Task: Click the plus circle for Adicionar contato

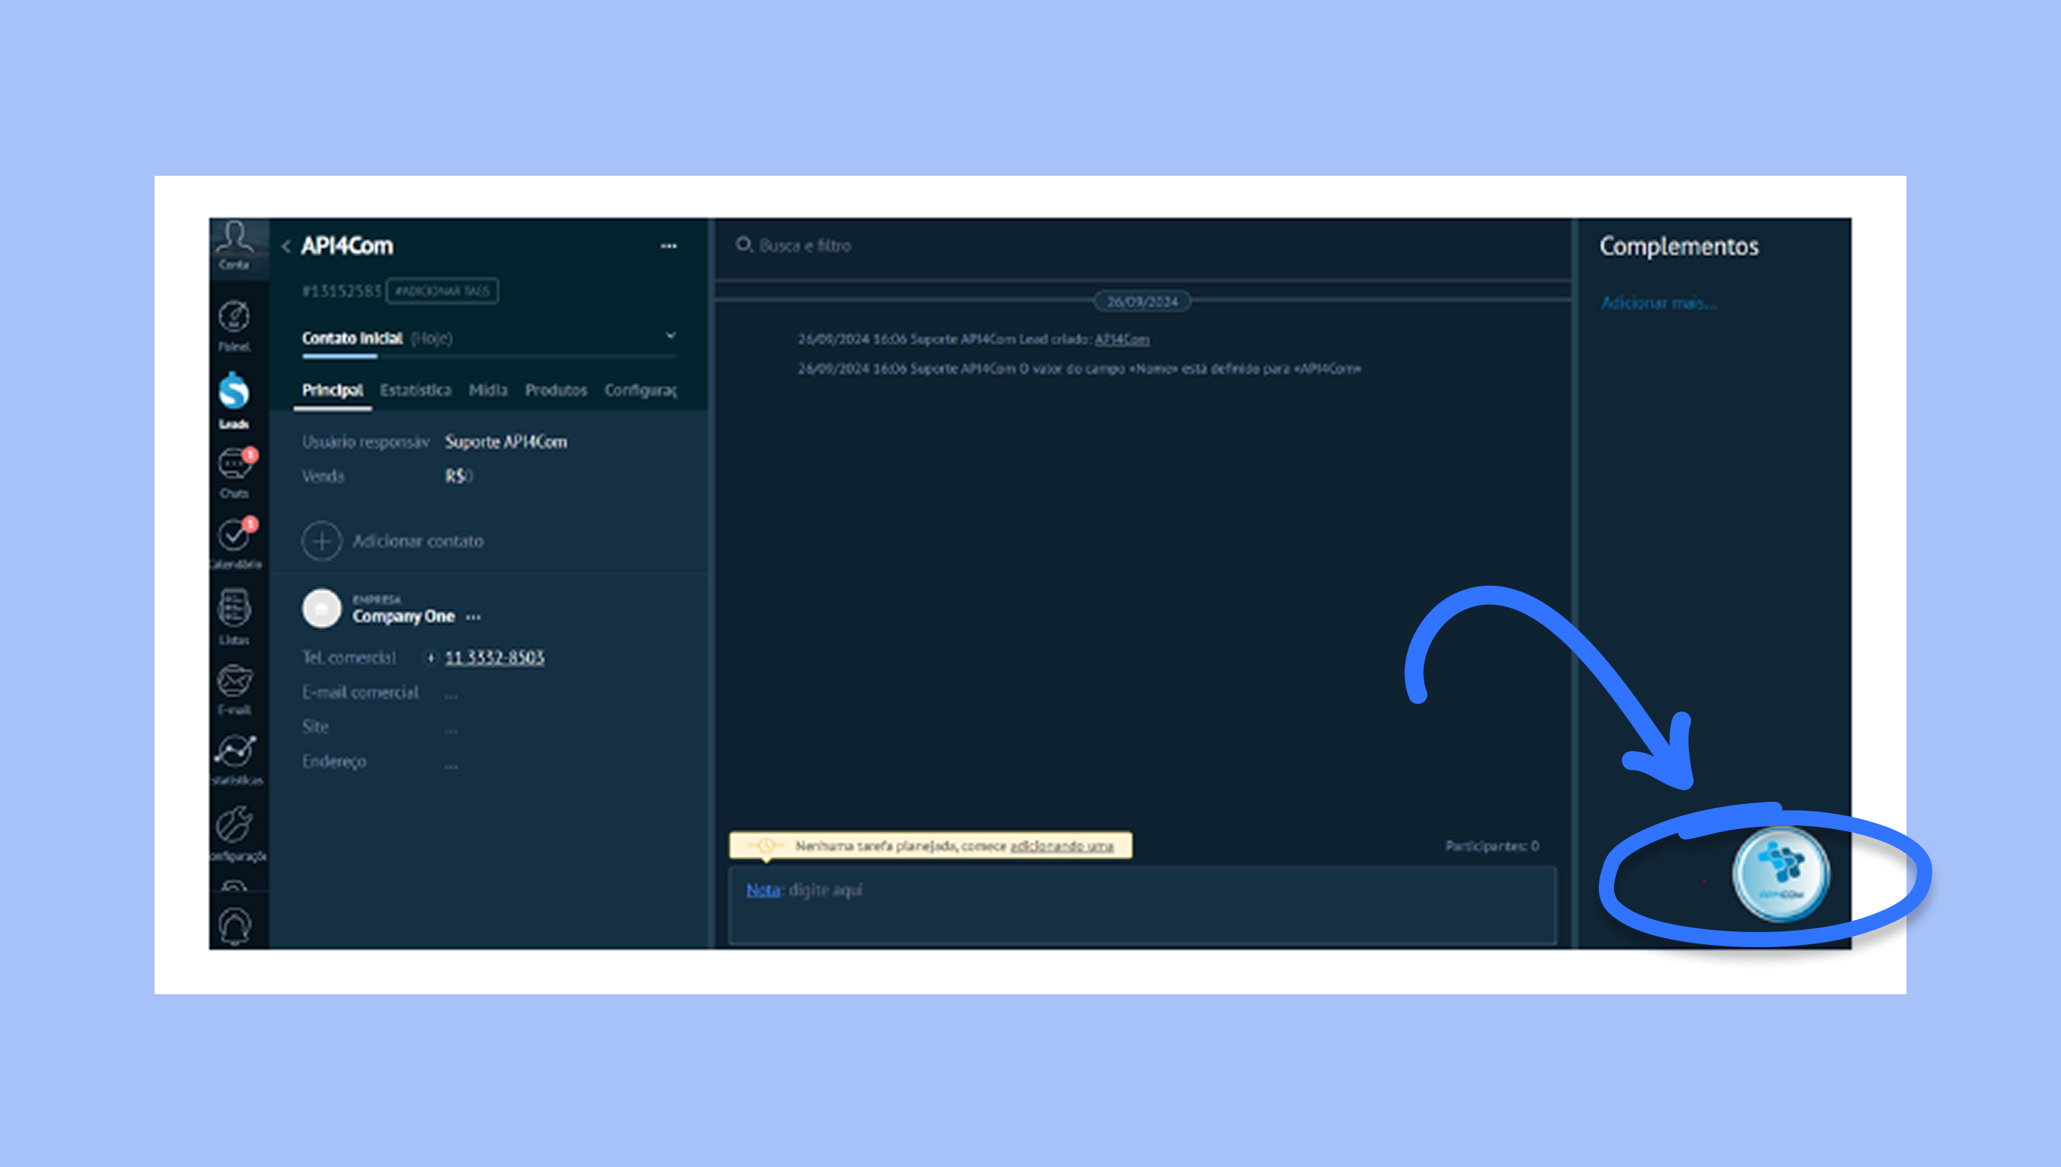Action: [x=321, y=541]
